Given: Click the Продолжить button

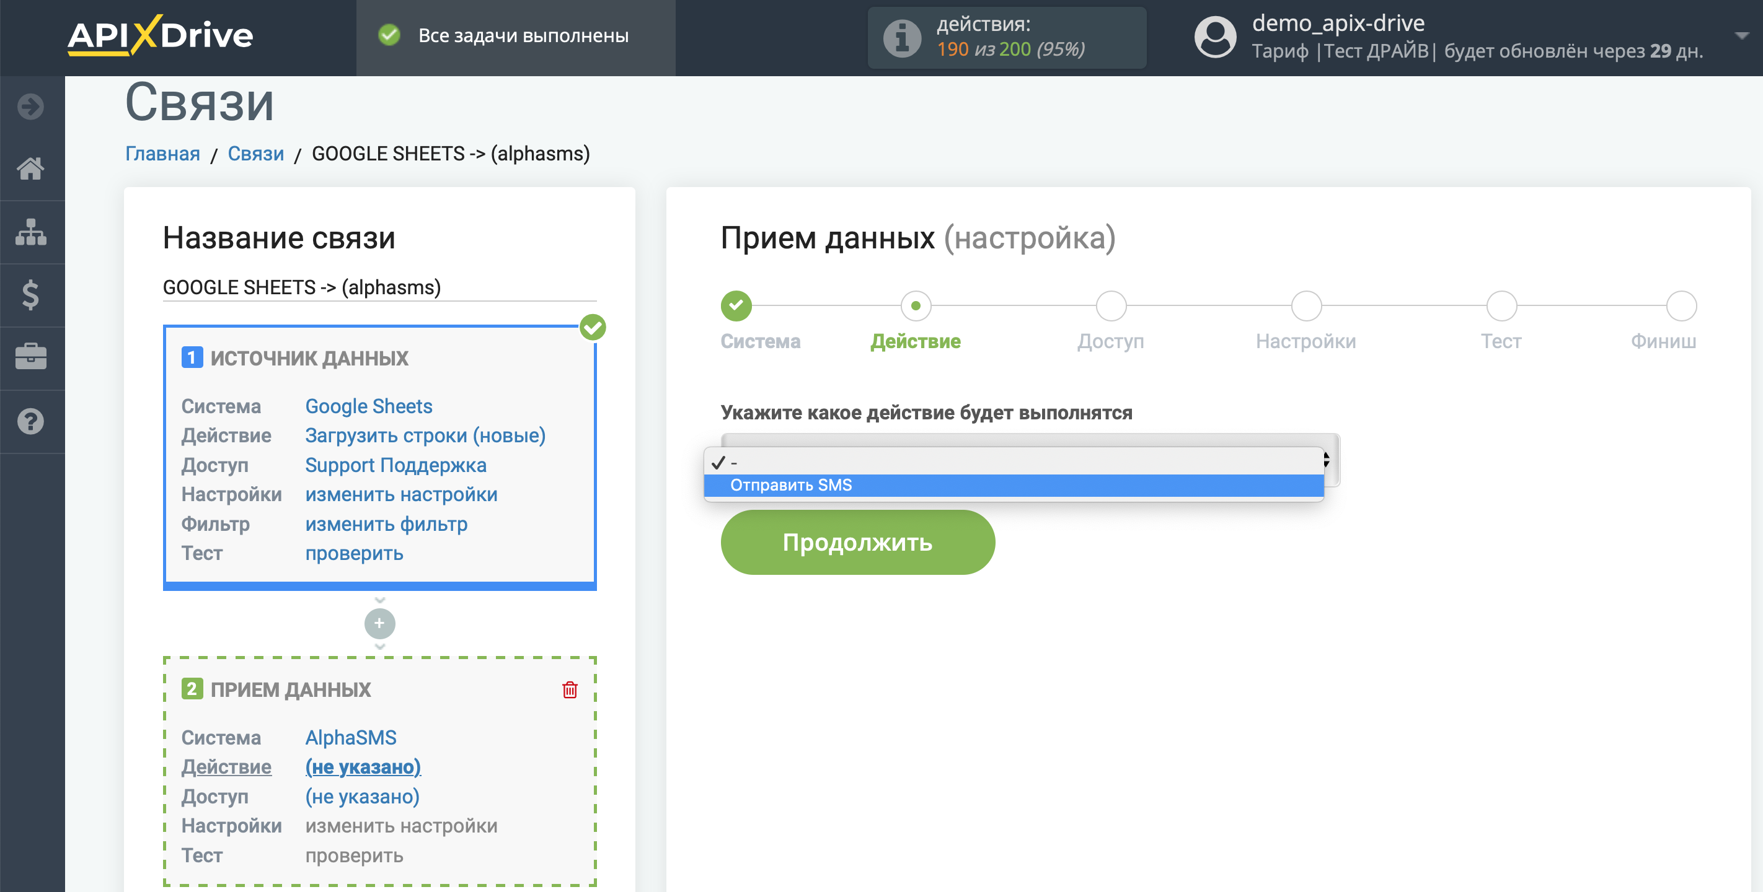Looking at the screenshot, I should [x=857, y=542].
